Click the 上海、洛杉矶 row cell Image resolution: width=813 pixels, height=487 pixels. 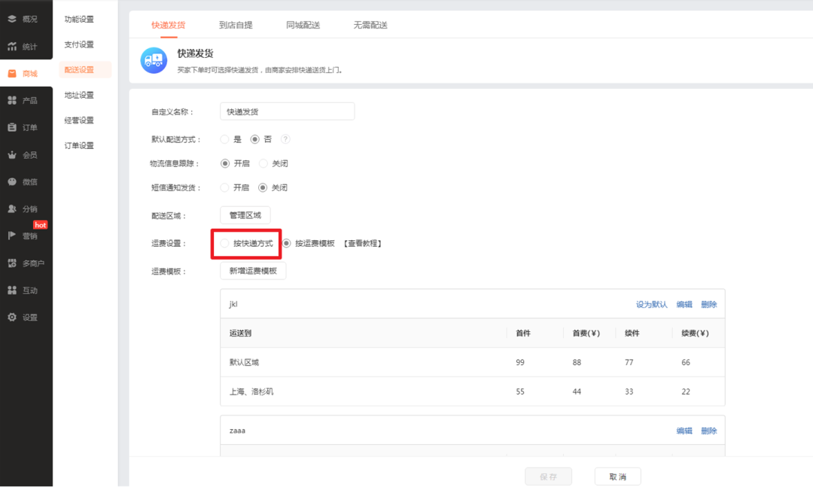click(251, 391)
